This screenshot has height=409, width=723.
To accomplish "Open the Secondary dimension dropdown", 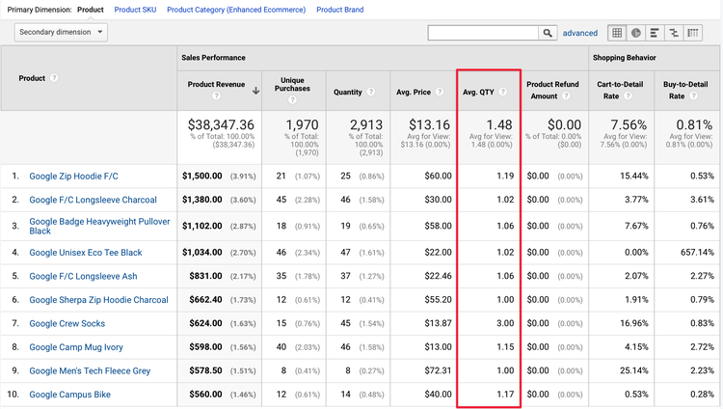I will 61,32.
